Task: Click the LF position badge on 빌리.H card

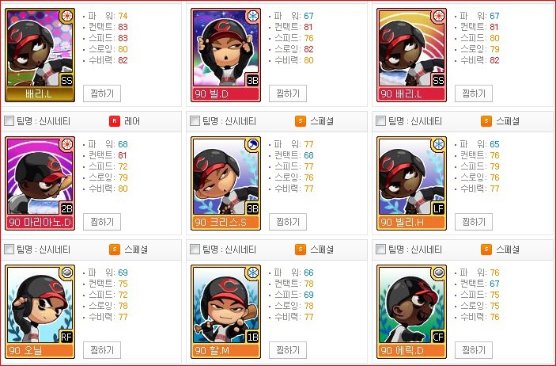Action: coord(438,208)
